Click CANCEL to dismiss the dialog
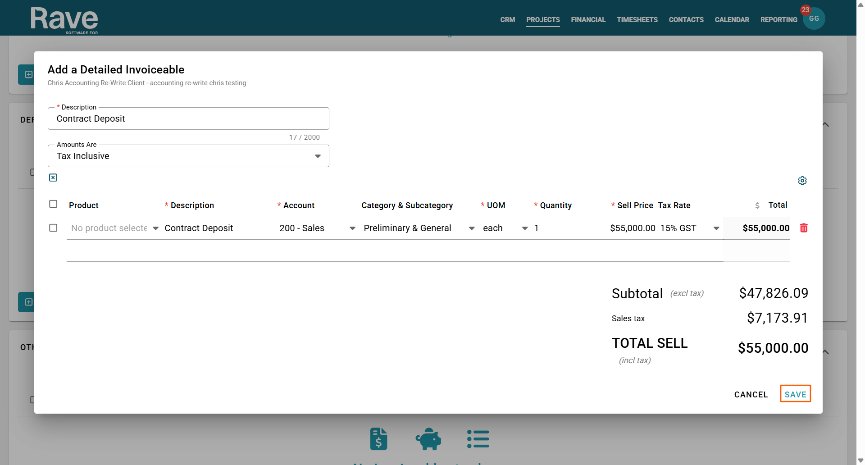The width and height of the screenshot is (865, 465). 751,394
